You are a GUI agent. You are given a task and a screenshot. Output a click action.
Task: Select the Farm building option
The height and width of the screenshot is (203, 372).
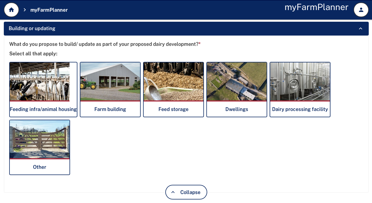click(110, 109)
